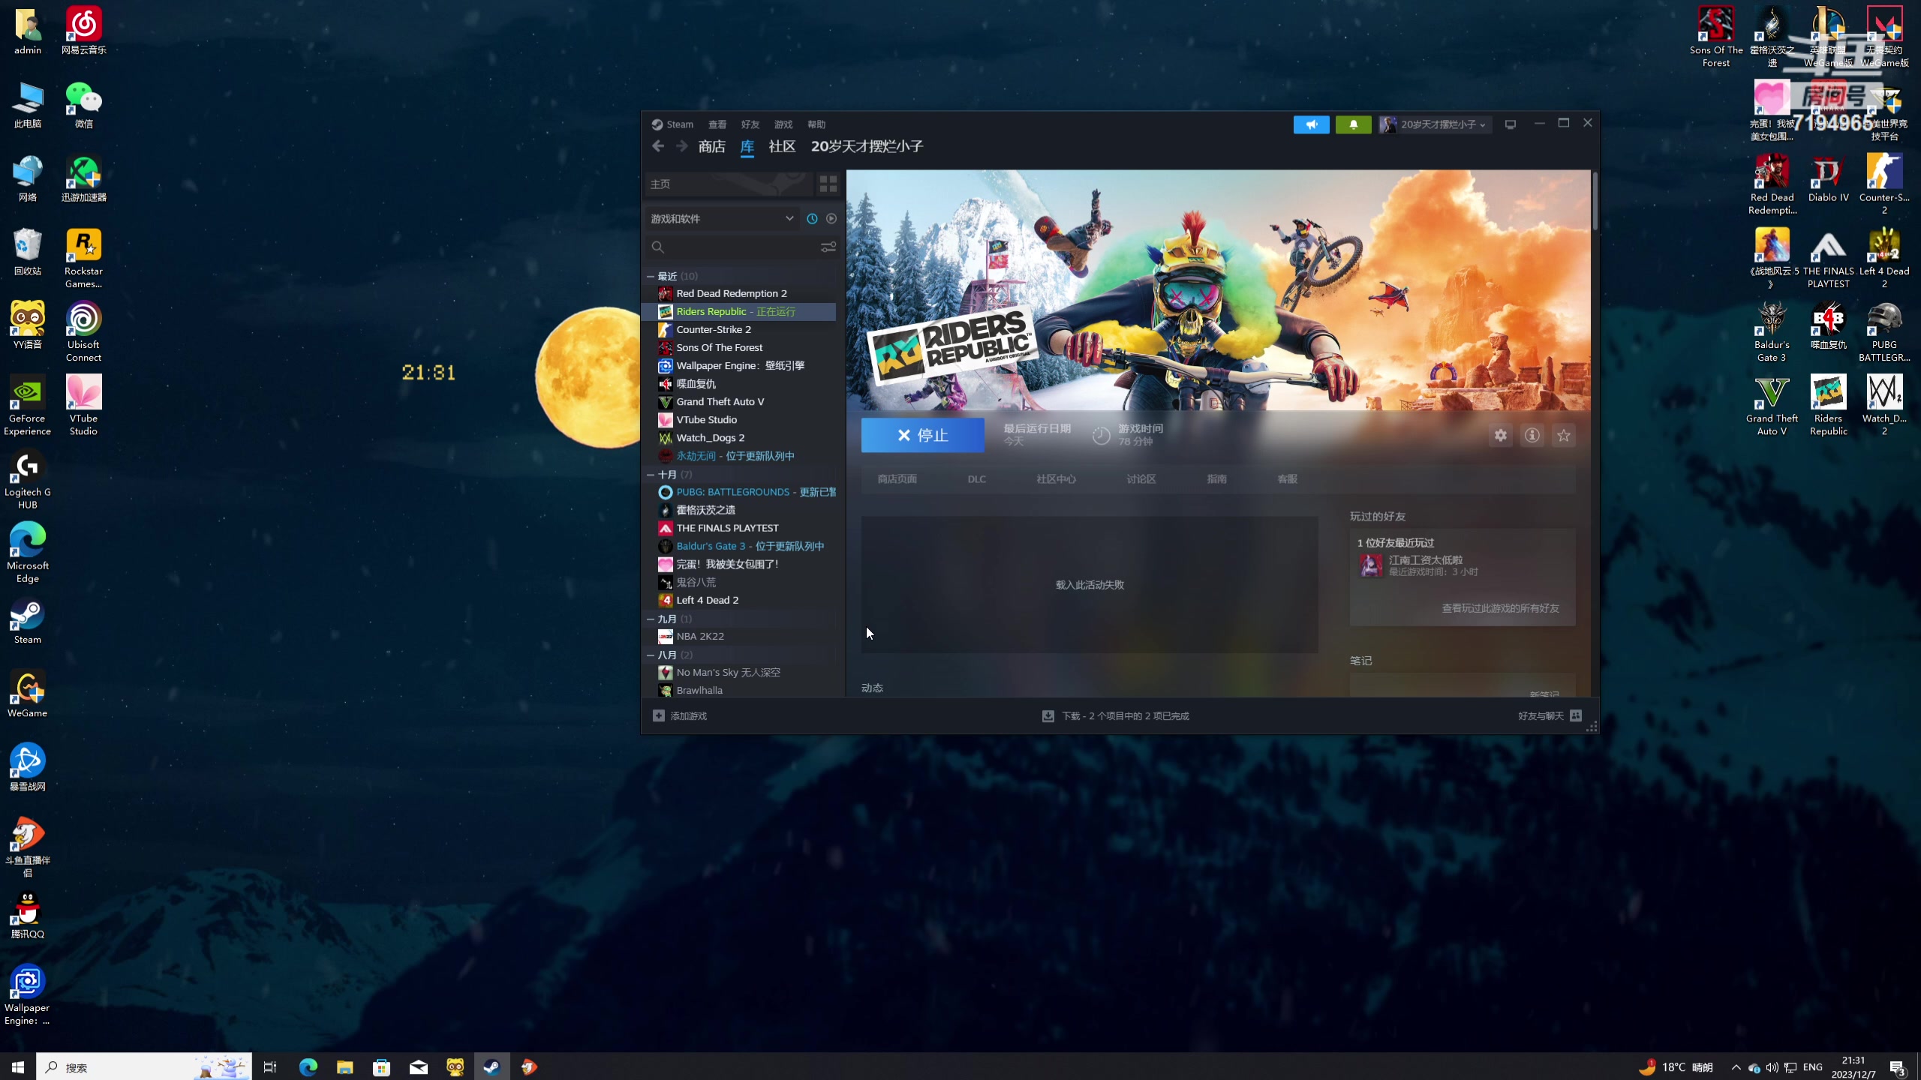Click the Steam library vertical scrollbar
The image size is (1921, 1080).
[1594, 201]
